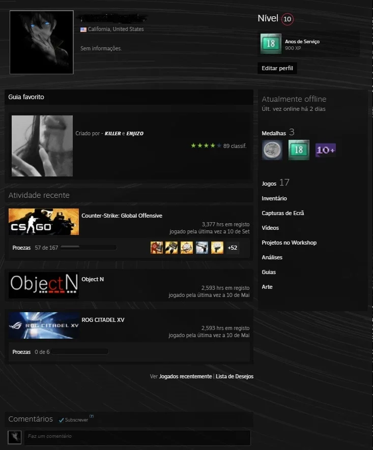
Task: Open Inventário page
Action: tap(274, 198)
